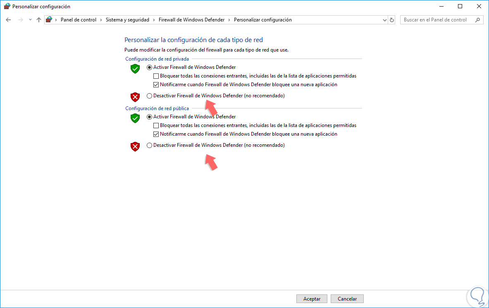This screenshot has width=489, height=308.
Task: Select Desactivar Firewall under red privada
Action: tap(149, 96)
